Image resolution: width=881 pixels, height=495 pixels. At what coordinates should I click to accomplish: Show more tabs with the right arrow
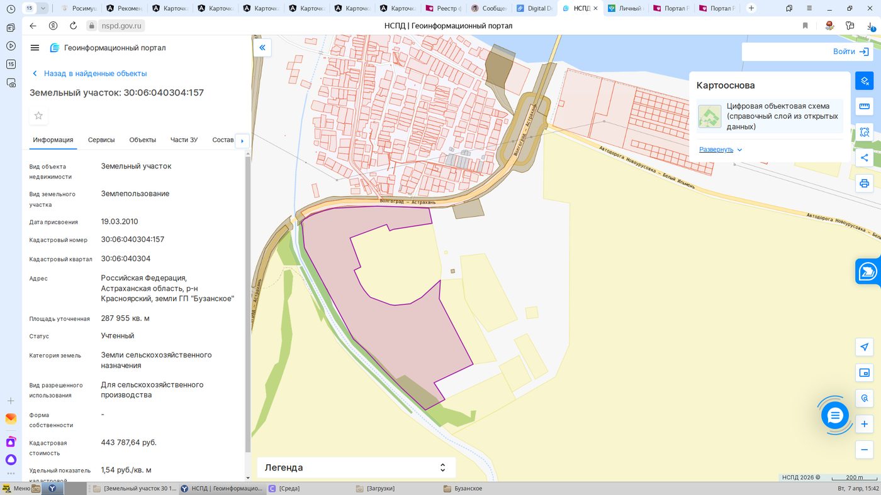242,141
